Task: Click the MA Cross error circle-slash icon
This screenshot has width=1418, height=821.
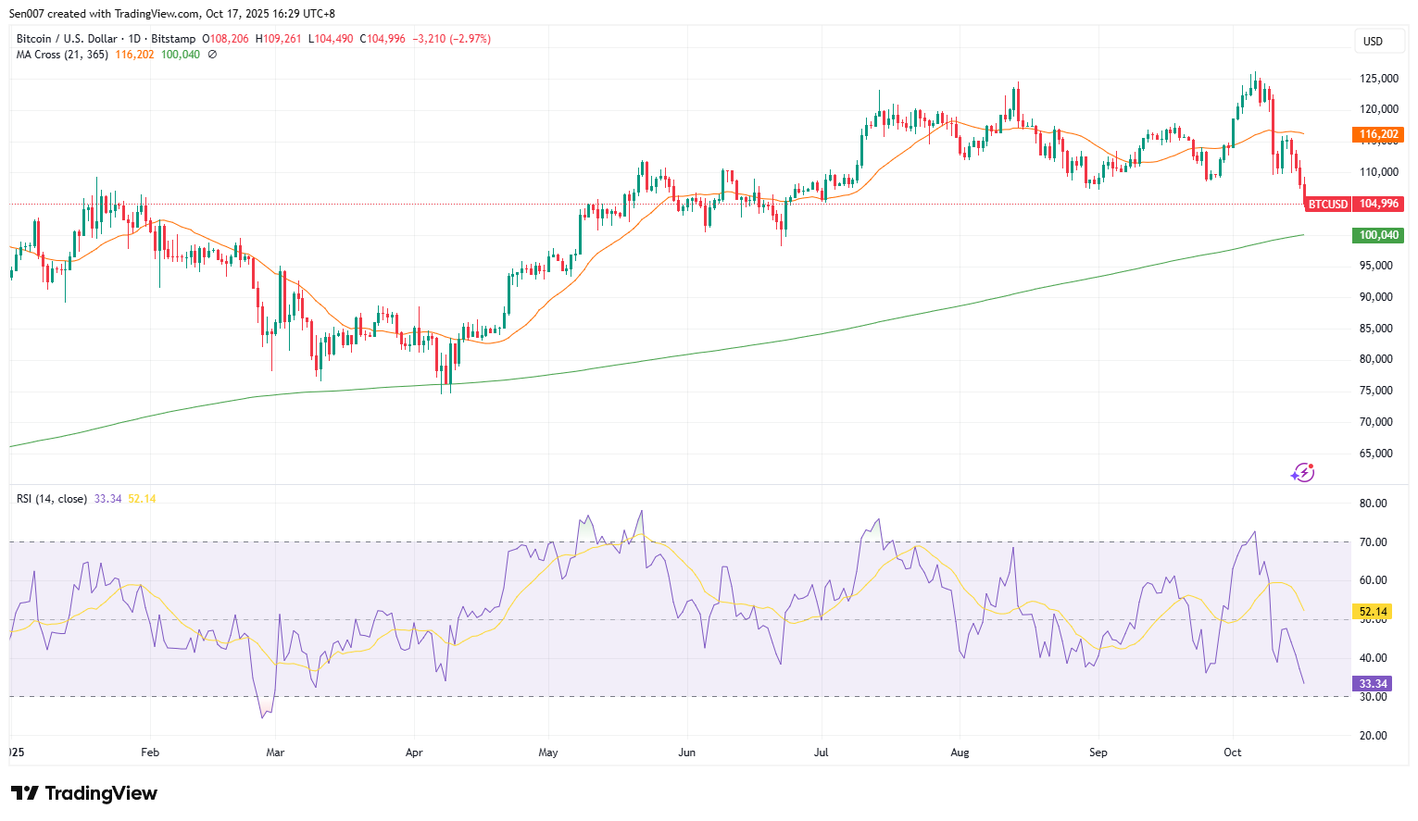Action: pos(212,55)
